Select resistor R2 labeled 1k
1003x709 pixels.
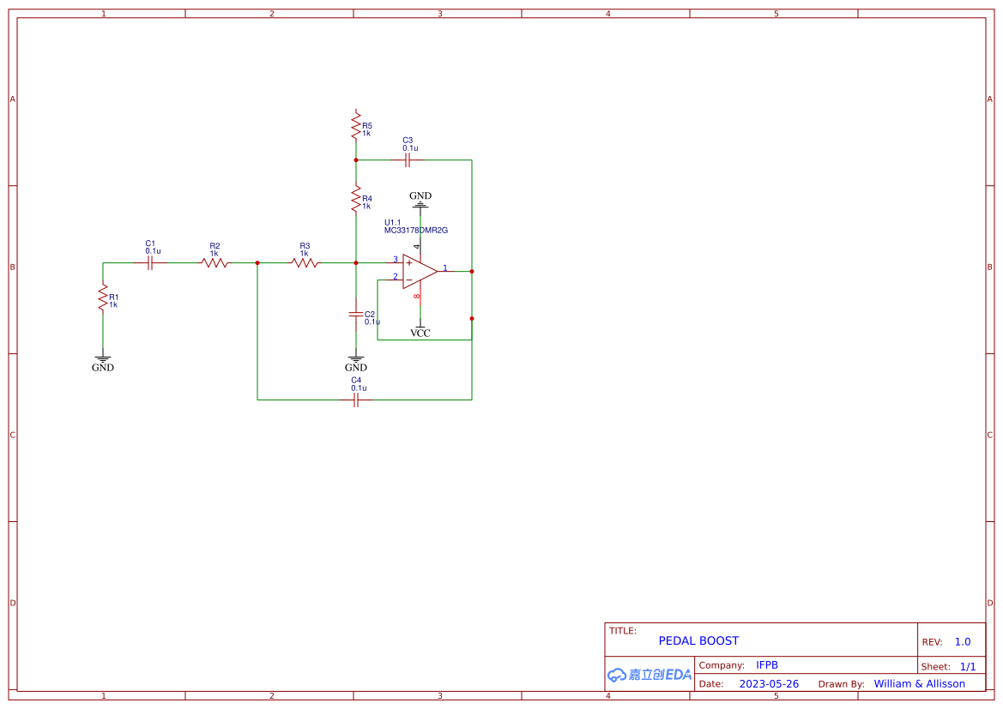pos(214,262)
